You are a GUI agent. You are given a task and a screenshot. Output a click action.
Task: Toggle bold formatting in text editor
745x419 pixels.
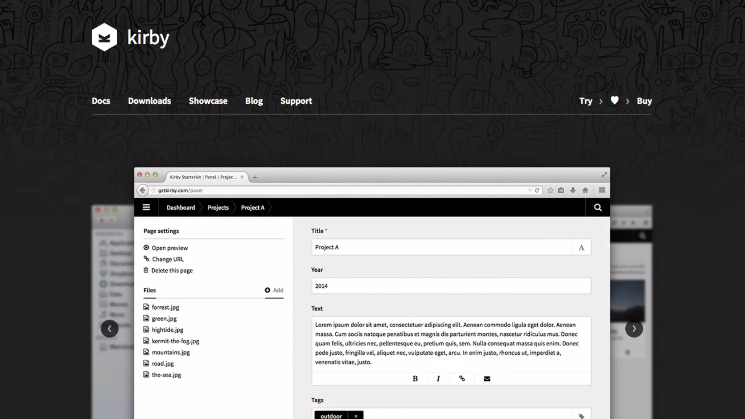[x=415, y=379]
